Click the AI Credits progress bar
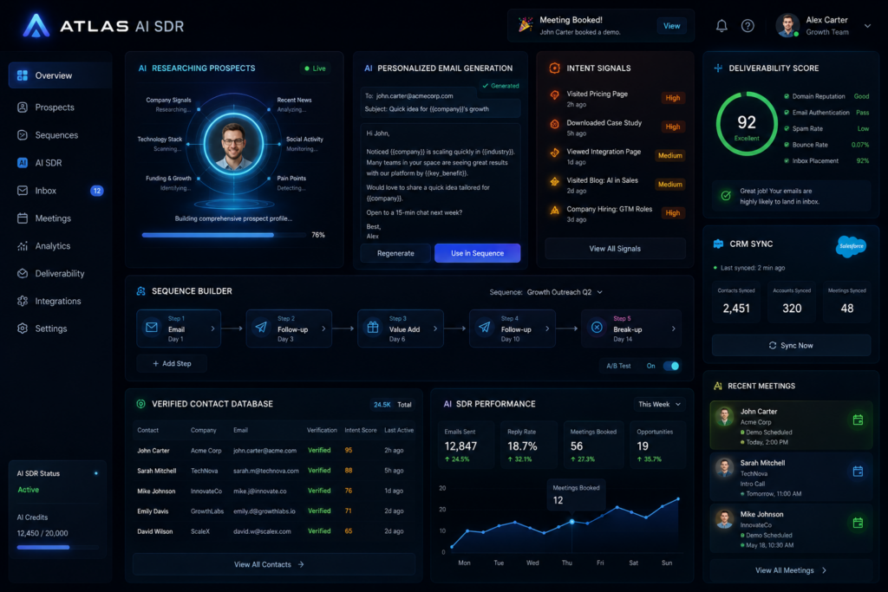This screenshot has width=888, height=592. click(57, 547)
